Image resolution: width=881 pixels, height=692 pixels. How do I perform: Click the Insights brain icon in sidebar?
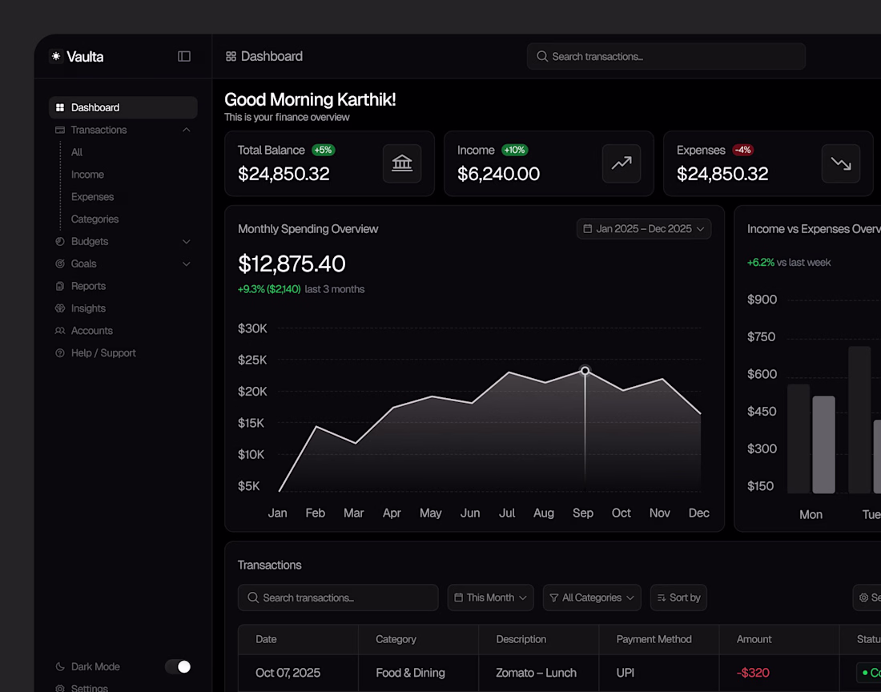coord(60,308)
